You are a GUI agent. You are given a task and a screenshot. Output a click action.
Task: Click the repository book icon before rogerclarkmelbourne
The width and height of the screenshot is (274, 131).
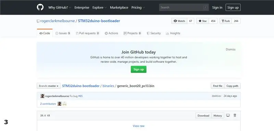(x=38, y=21)
